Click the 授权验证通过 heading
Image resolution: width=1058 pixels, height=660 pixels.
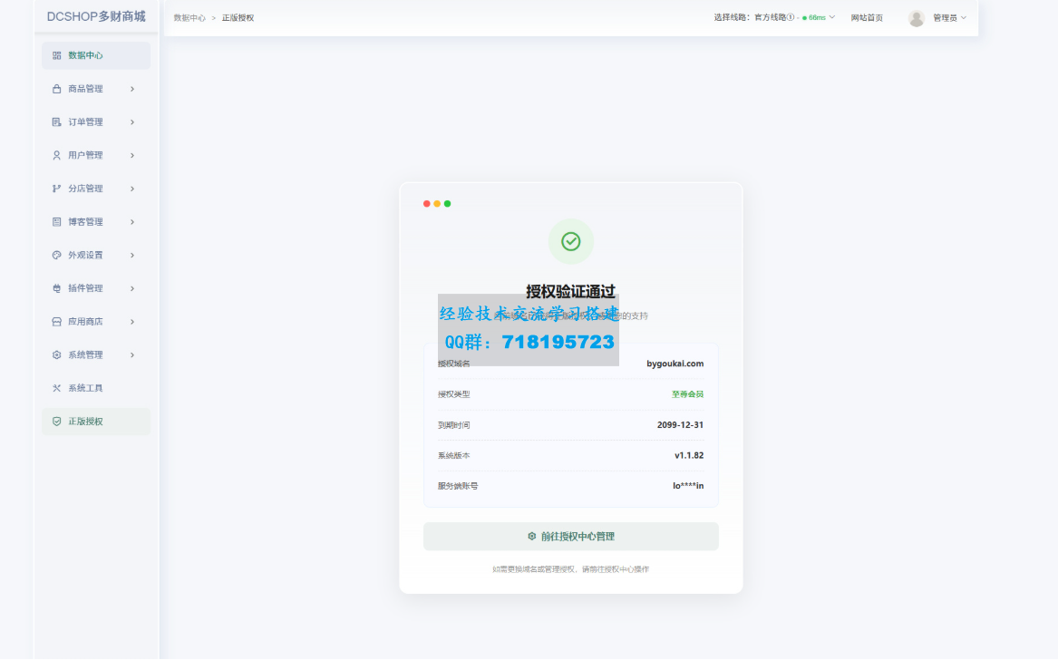(571, 292)
